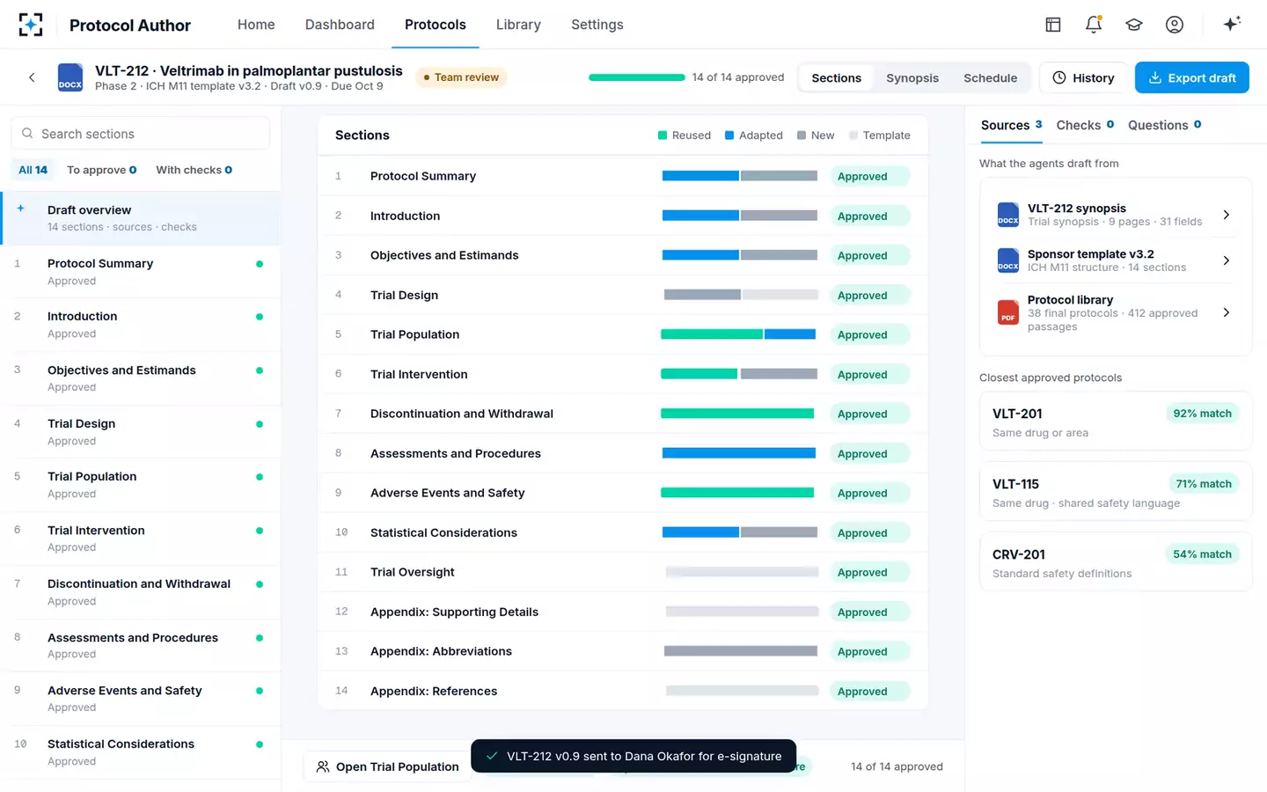Screen dimensions: 1267x792
Task: Click Open Trial Population button
Action: click(x=387, y=766)
